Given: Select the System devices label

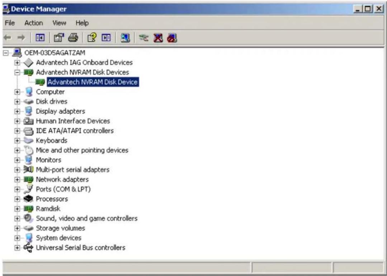Looking at the screenshot, I should coord(59,238).
